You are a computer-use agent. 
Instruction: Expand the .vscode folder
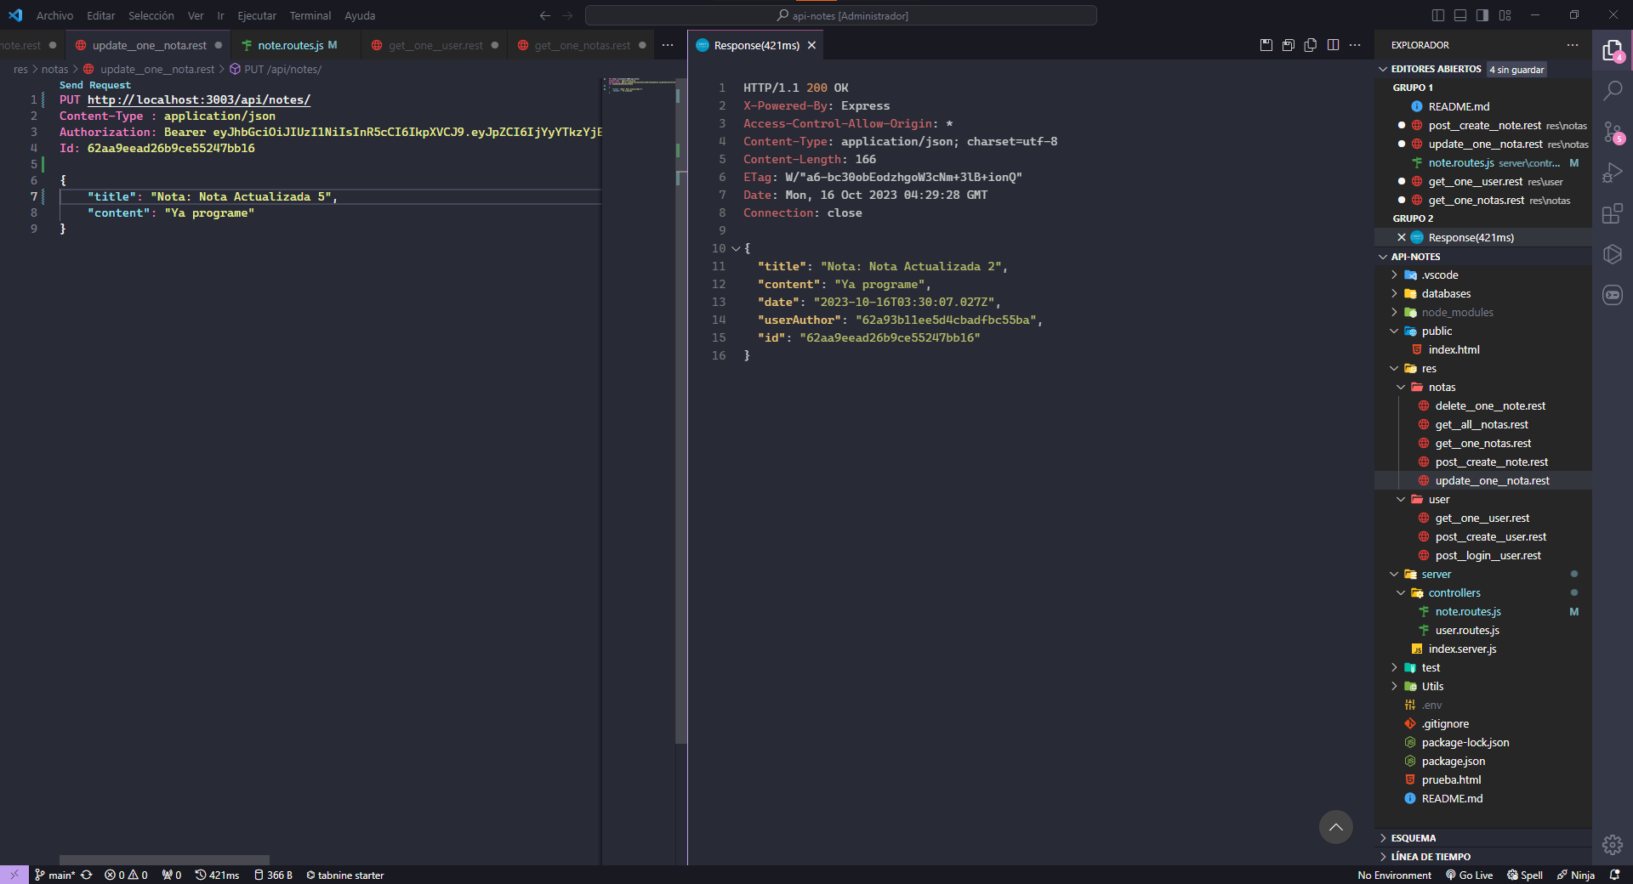pyautogui.click(x=1440, y=275)
